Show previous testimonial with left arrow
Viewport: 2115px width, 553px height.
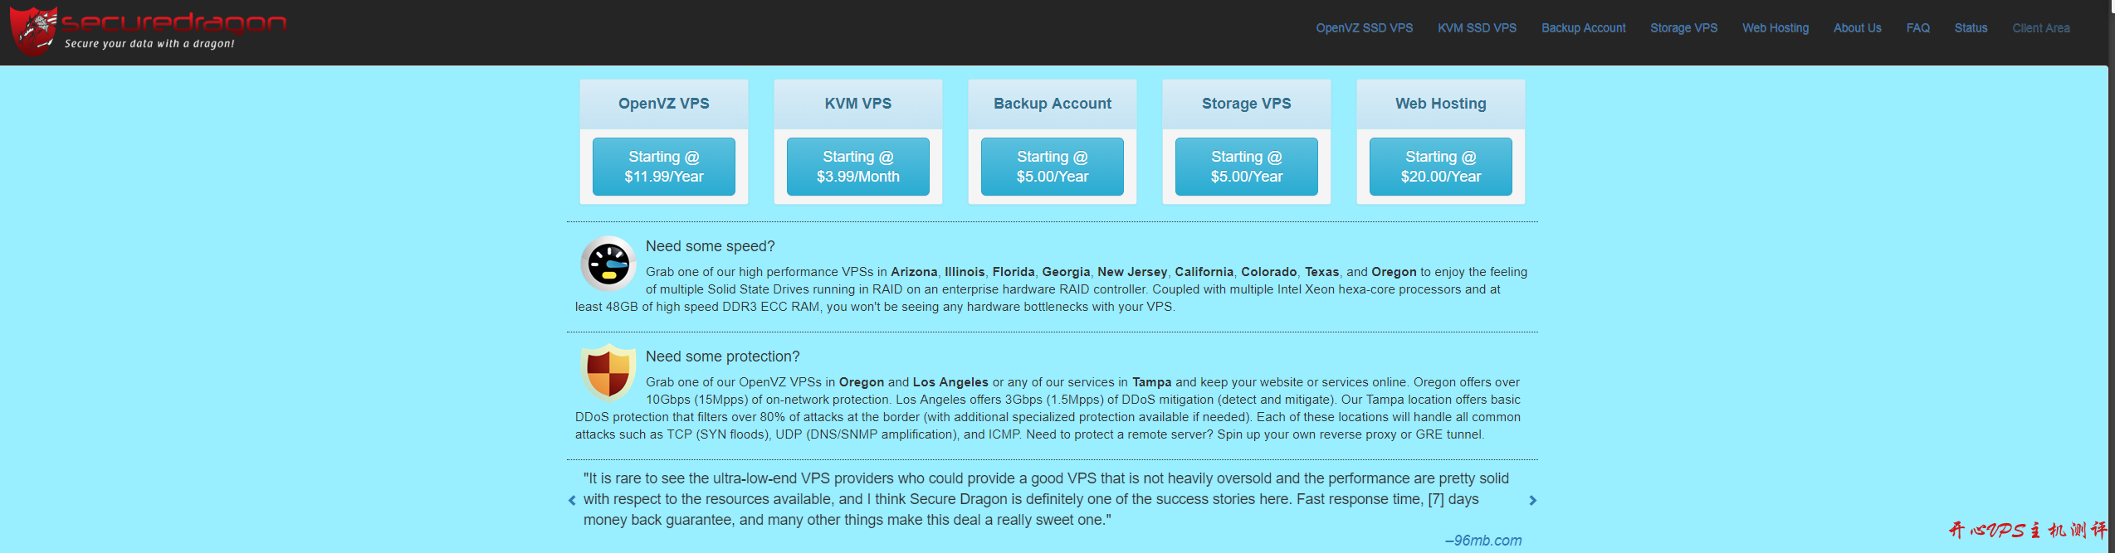click(x=572, y=500)
